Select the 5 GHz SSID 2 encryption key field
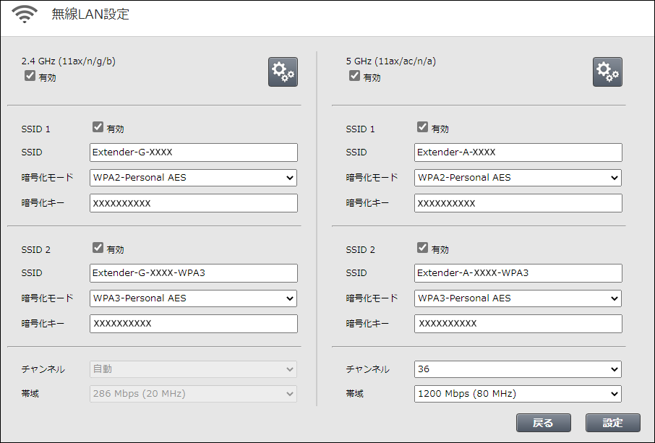This screenshot has height=443, width=655. click(518, 324)
